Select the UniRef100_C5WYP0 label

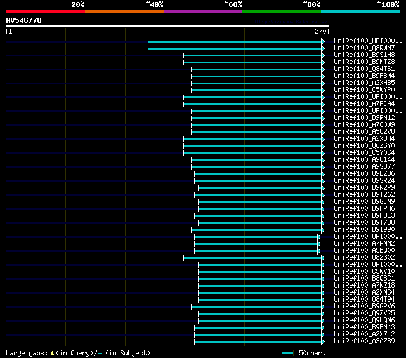click(364, 90)
